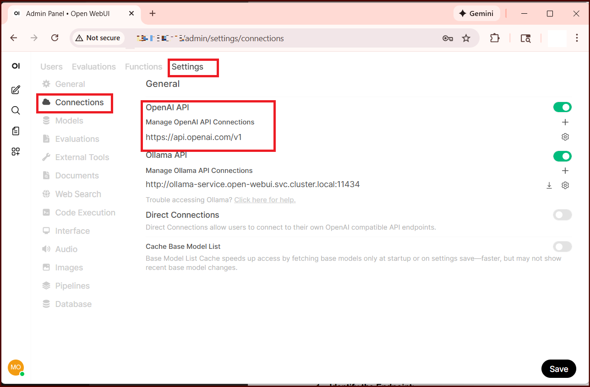The image size is (590, 387).
Task: Configure the Ollama service connection gear
Action: (x=565, y=185)
